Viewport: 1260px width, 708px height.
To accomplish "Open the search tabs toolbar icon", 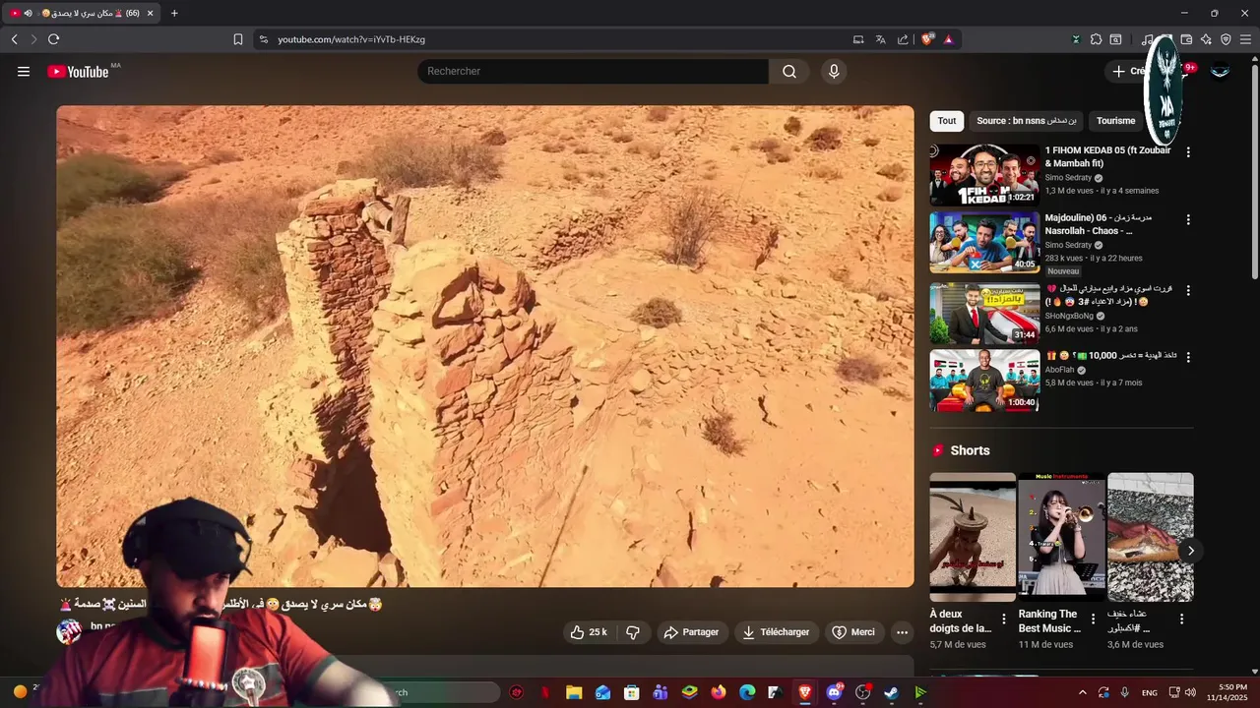I will coord(1115,39).
